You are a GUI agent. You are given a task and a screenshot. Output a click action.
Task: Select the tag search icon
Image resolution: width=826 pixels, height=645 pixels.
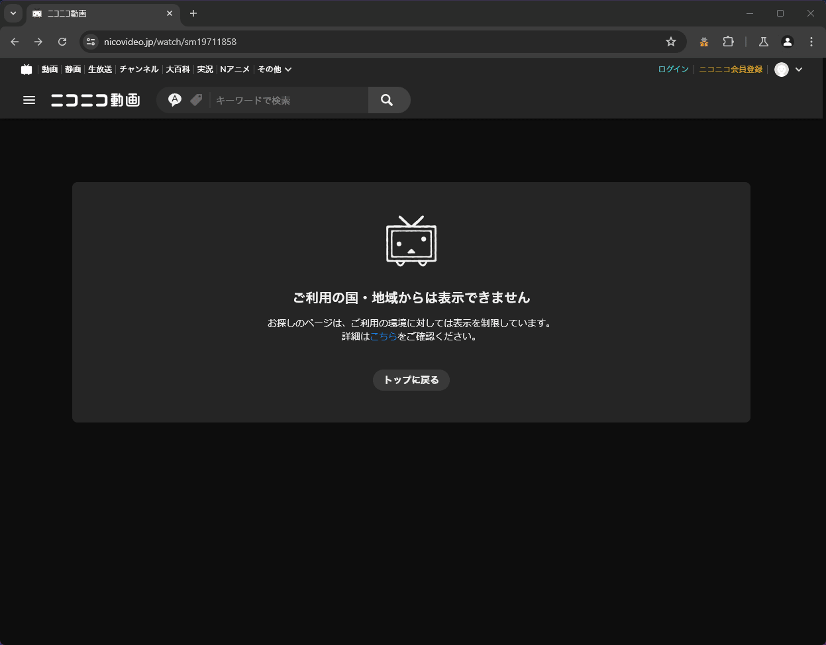coord(196,100)
